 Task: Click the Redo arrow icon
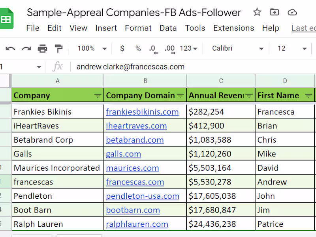tap(26, 49)
